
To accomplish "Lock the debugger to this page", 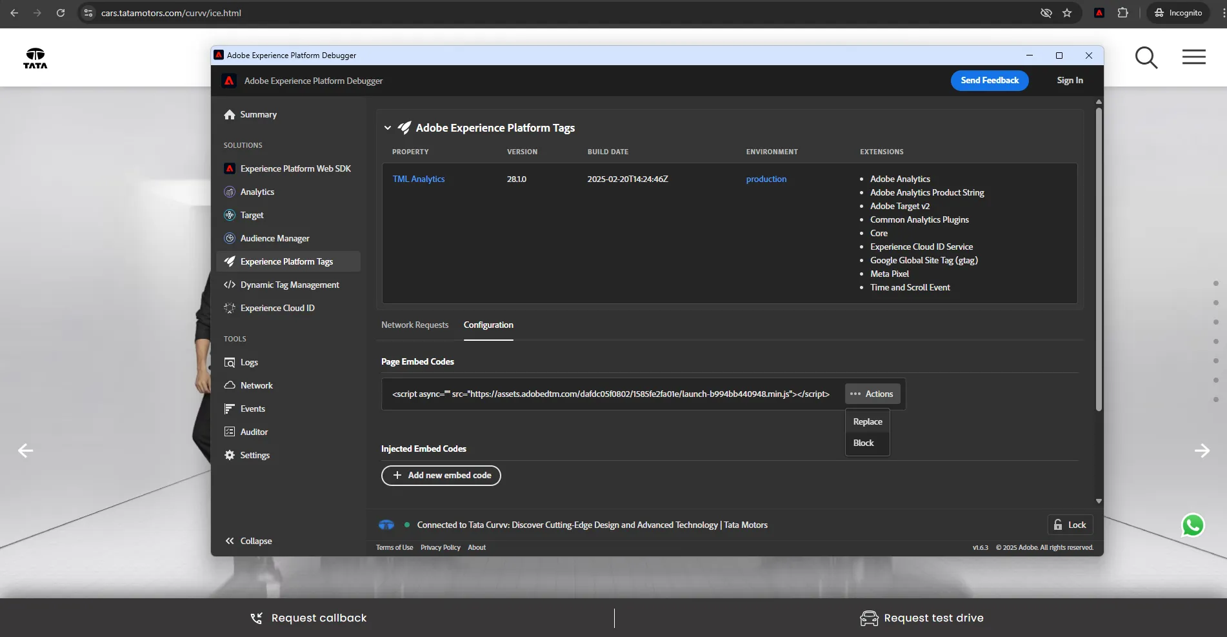I will tap(1070, 525).
